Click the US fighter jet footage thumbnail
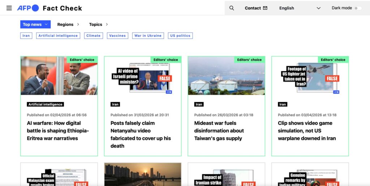The width and height of the screenshot is (370, 186). point(310,78)
